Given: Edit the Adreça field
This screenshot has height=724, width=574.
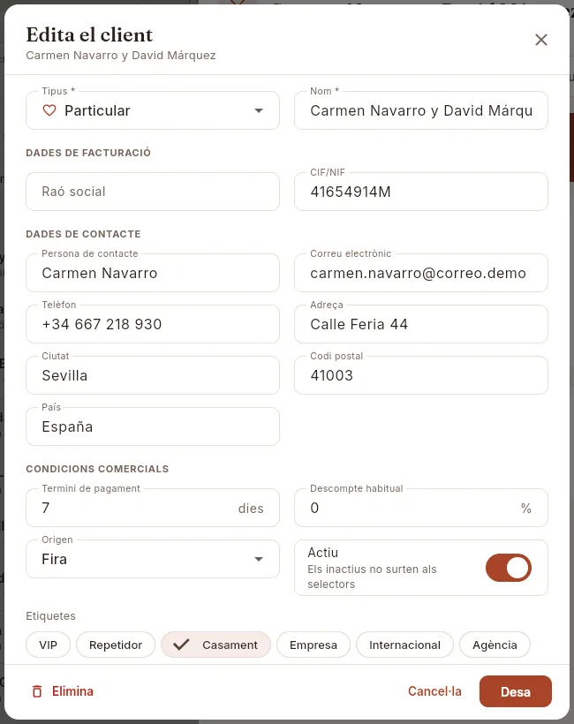Looking at the screenshot, I should click(x=421, y=324).
